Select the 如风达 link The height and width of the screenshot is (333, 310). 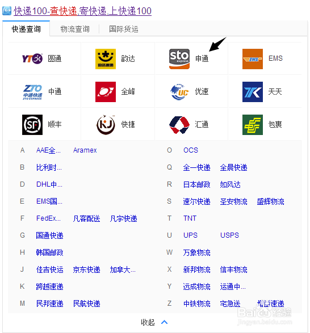click(x=231, y=184)
